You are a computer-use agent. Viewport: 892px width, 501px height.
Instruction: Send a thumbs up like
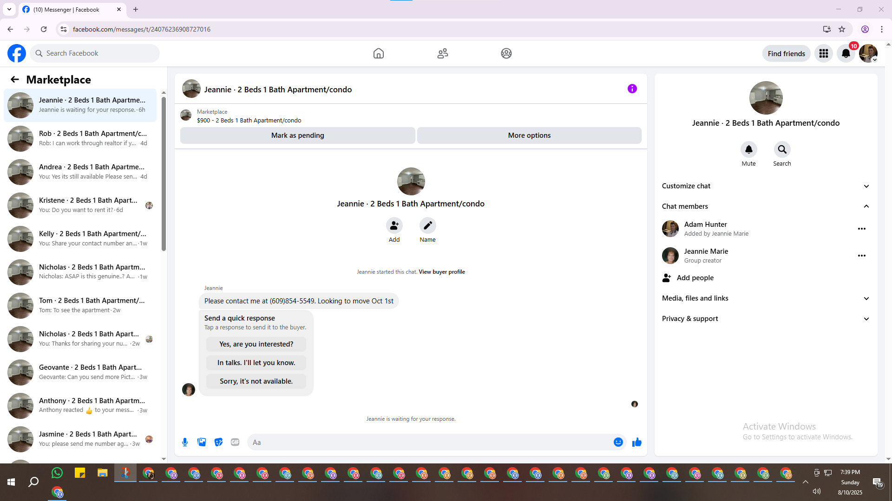[636, 442]
